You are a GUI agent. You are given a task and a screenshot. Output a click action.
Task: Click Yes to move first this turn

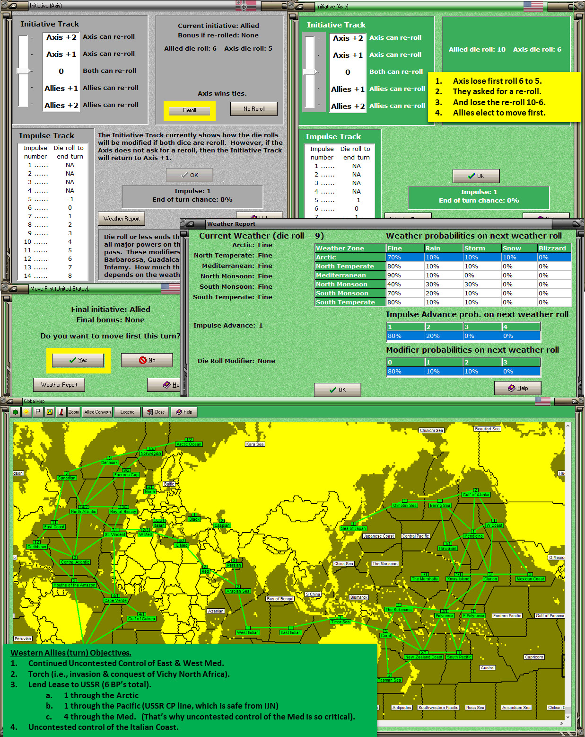(x=78, y=360)
